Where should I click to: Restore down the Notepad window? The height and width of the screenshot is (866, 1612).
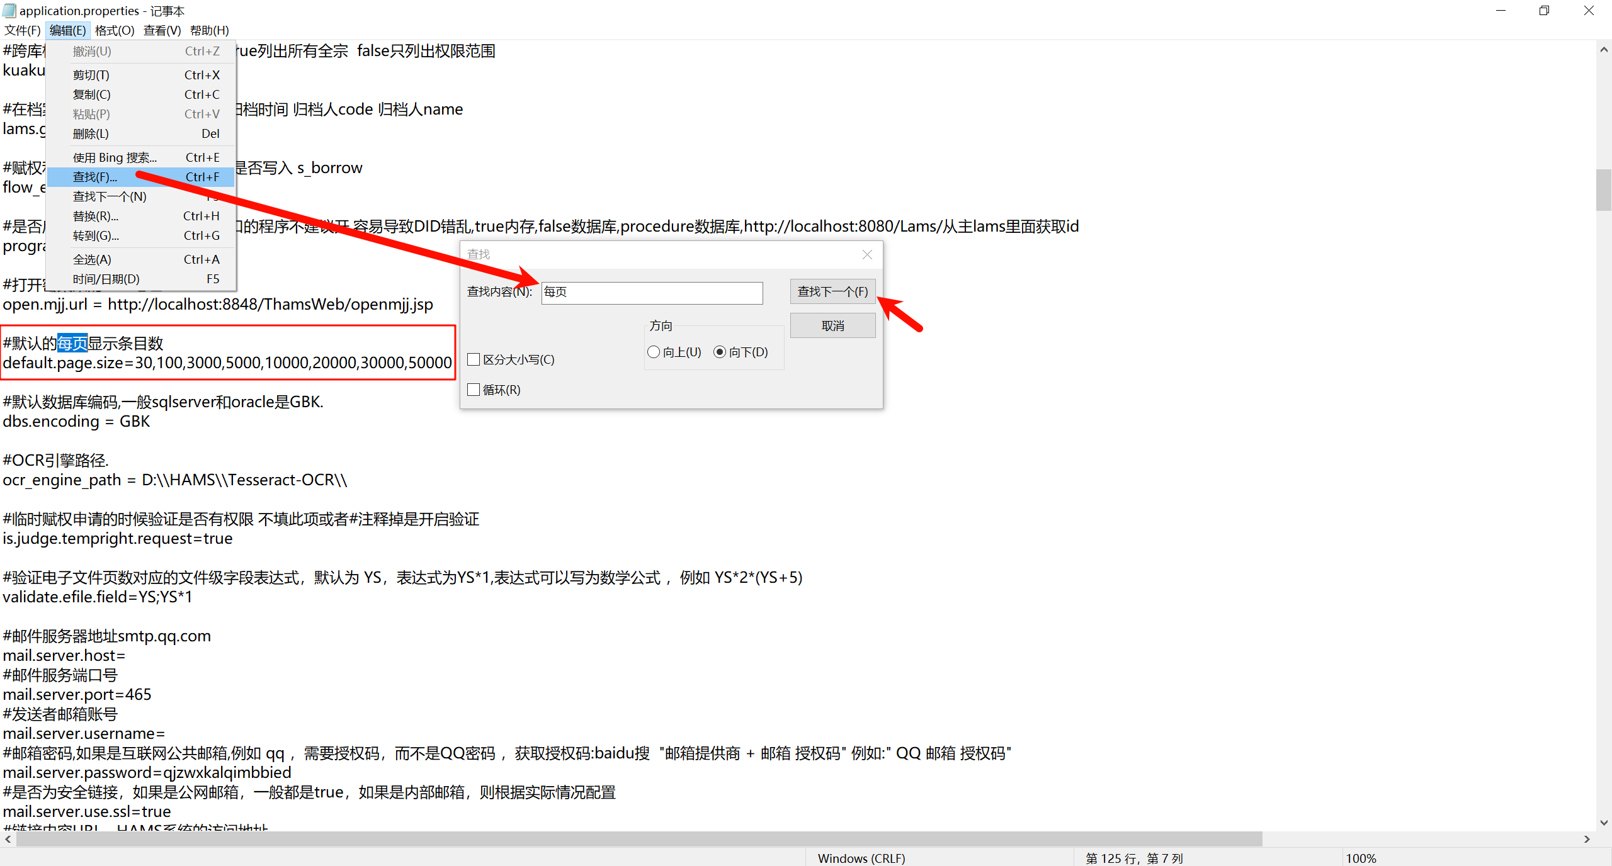(x=1544, y=11)
